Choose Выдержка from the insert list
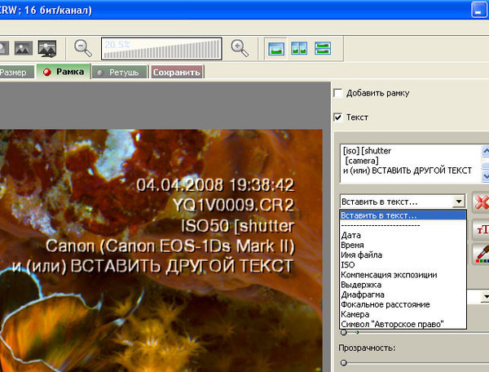Screen dimensions: 489x372 (403, 285)
